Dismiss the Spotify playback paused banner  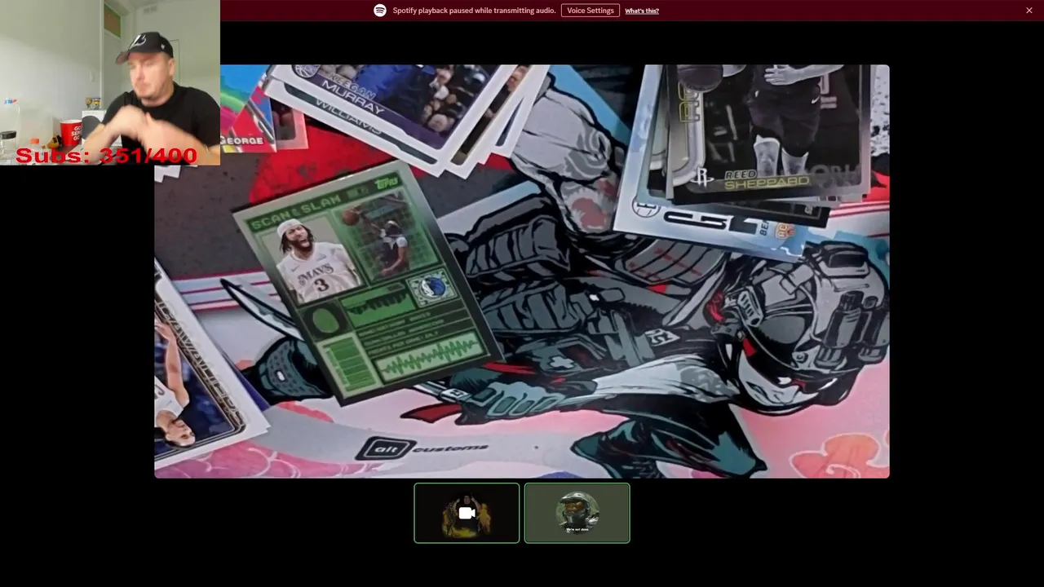(x=1029, y=11)
